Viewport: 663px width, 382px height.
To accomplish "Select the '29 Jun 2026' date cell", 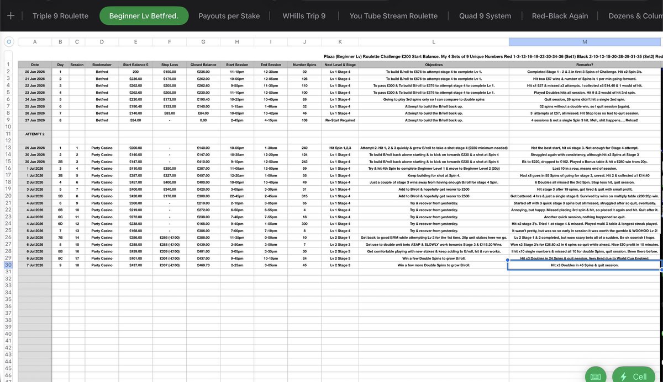I will [35, 148].
